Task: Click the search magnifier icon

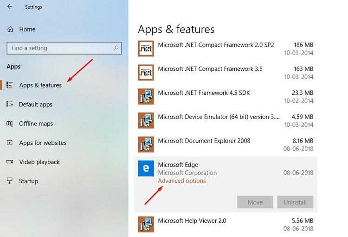Action: coord(116,48)
